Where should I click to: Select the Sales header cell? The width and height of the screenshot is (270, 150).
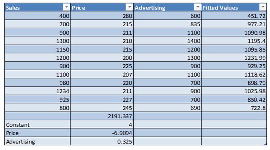(x=33, y=8)
